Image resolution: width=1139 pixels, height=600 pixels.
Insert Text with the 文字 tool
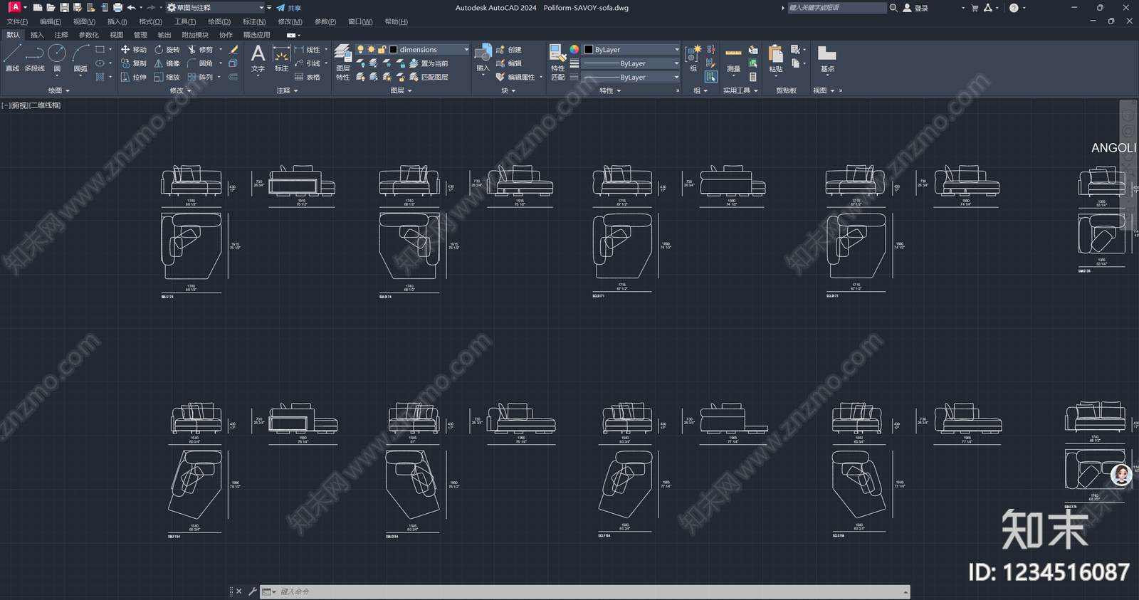click(x=258, y=58)
